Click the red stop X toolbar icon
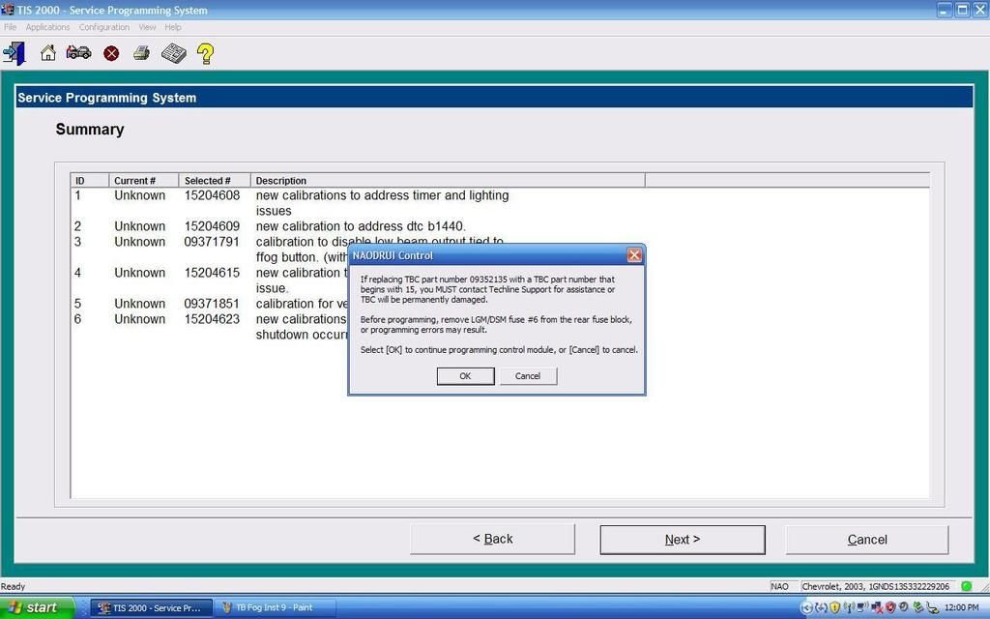The width and height of the screenshot is (990, 619). (x=111, y=54)
